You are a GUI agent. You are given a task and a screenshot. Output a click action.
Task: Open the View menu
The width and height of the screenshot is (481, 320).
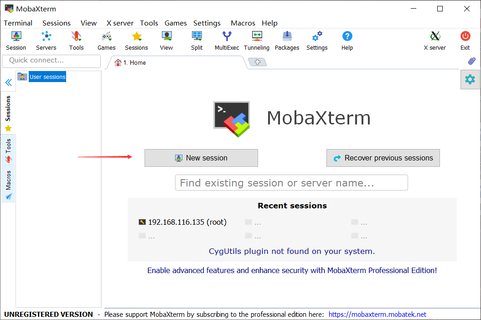[x=88, y=23]
